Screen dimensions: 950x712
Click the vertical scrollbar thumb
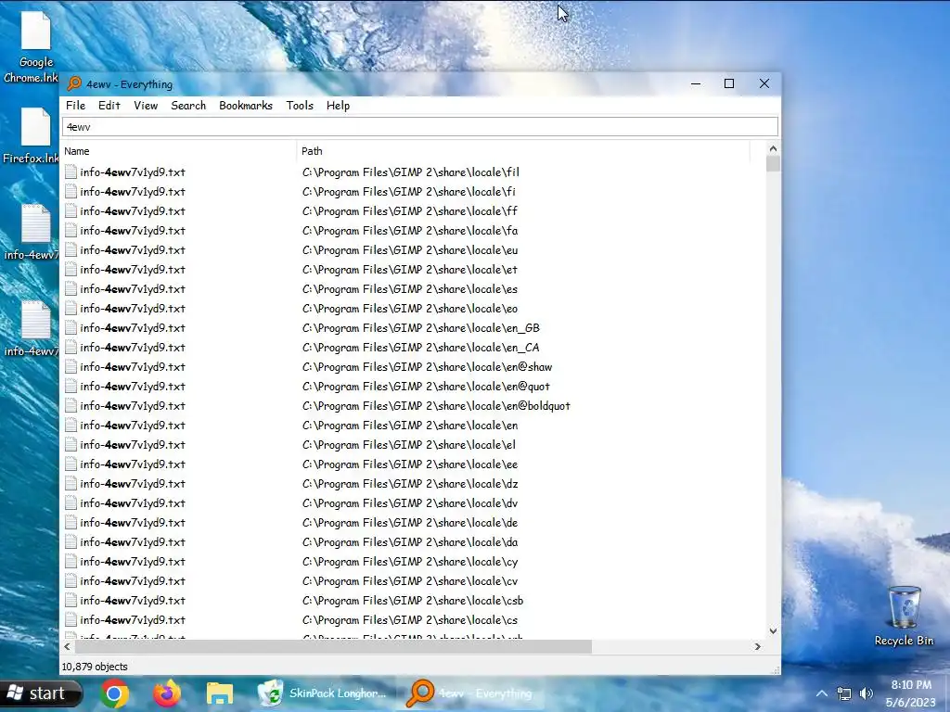point(773,164)
